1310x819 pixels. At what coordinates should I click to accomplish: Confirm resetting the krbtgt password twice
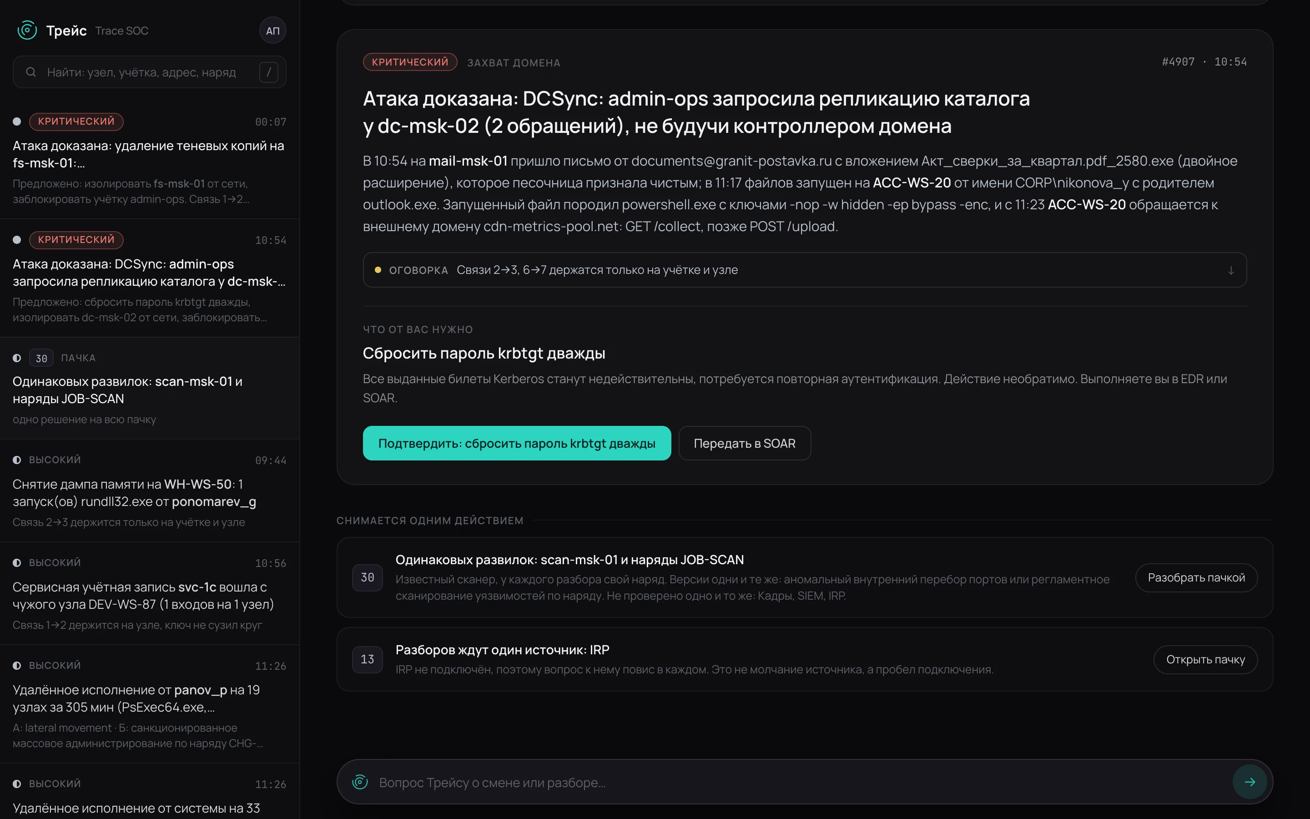(517, 443)
